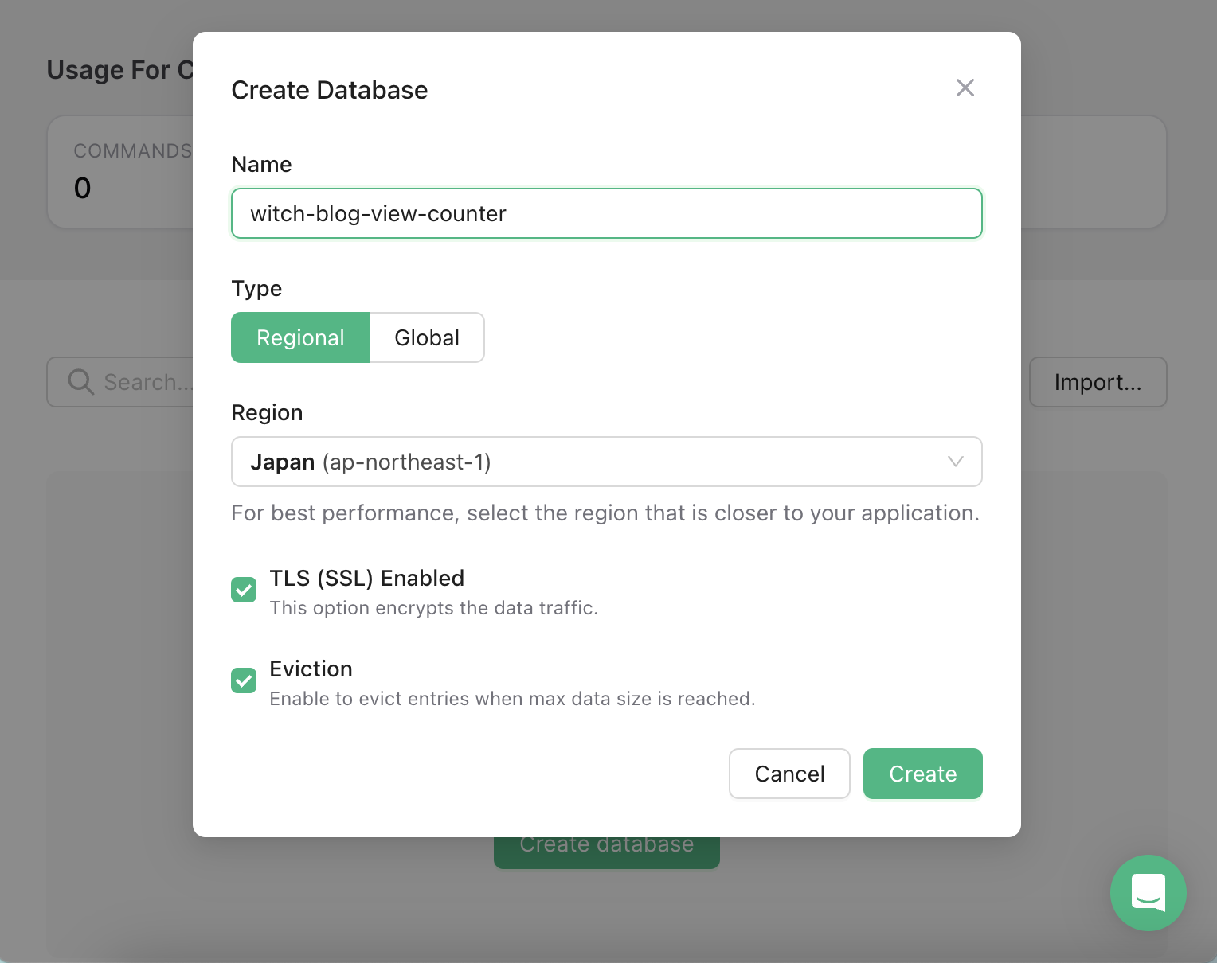Screen dimensions: 1217x963
Task: Click the green checkmark beside Eviction
Action: click(x=244, y=680)
